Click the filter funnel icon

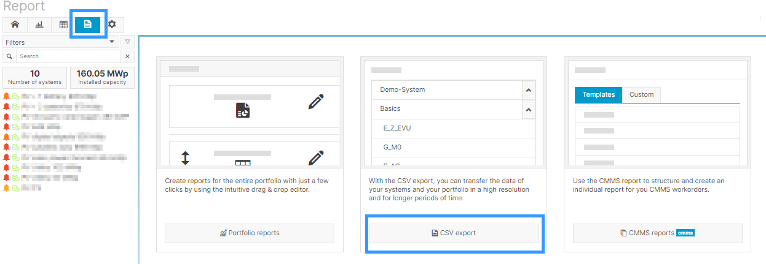[x=127, y=42]
